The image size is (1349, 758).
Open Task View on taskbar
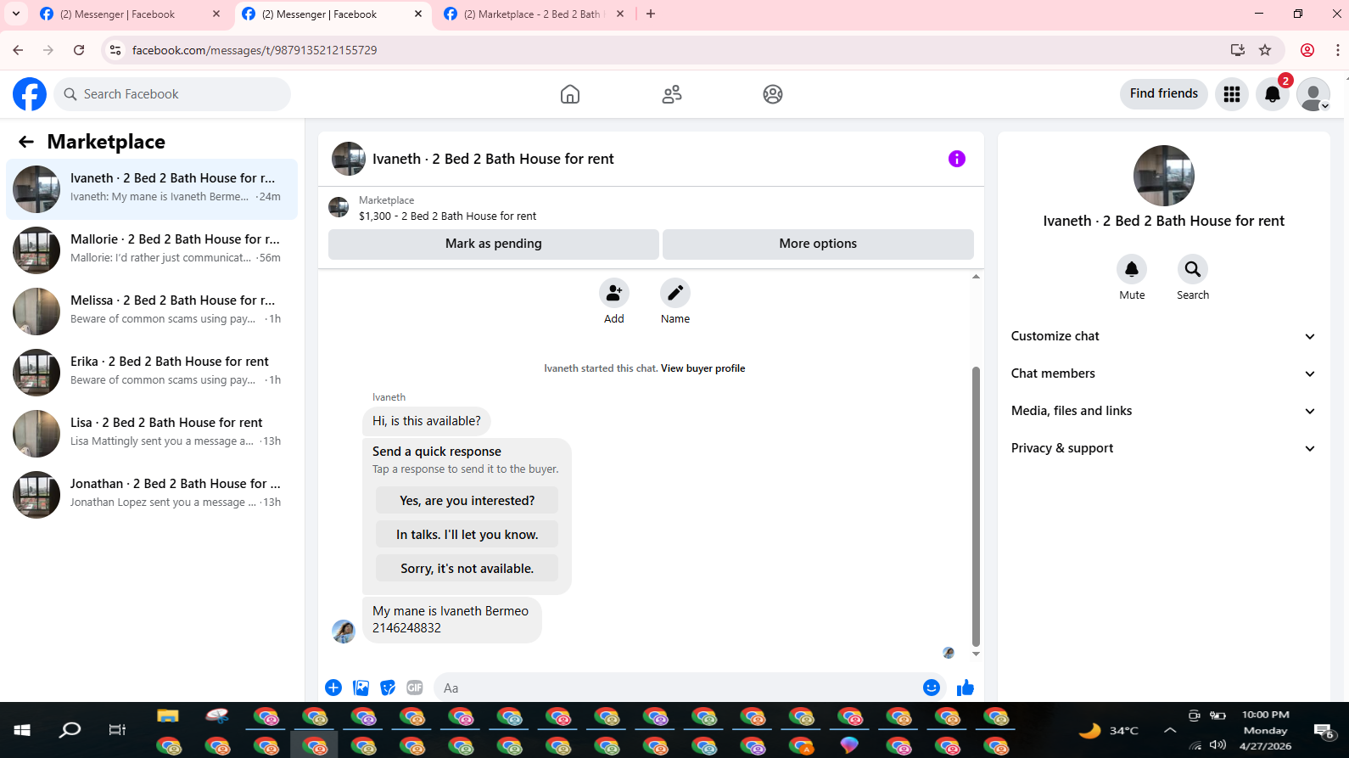[x=117, y=730]
